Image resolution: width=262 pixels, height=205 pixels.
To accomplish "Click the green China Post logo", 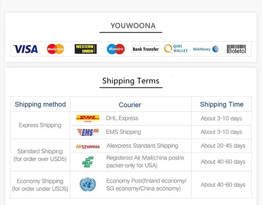I will (88, 162).
